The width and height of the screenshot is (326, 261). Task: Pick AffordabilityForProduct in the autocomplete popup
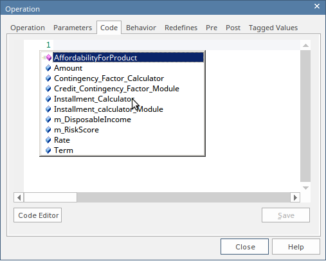tap(95, 58)
